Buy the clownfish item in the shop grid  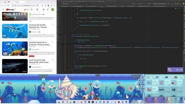pyautogui.click(x=152, y=90)
